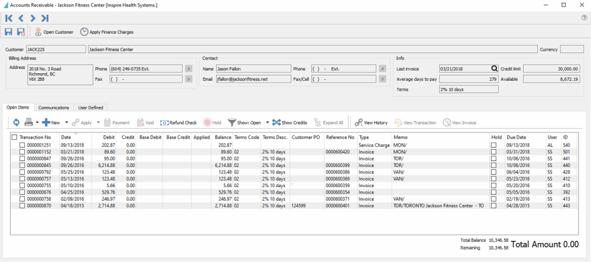Refresh the open items list
The width and height of the screenshot is (591, 262).
[x=15, y=123]
